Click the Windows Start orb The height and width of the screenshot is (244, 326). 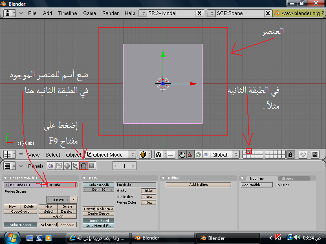(12, 238)
